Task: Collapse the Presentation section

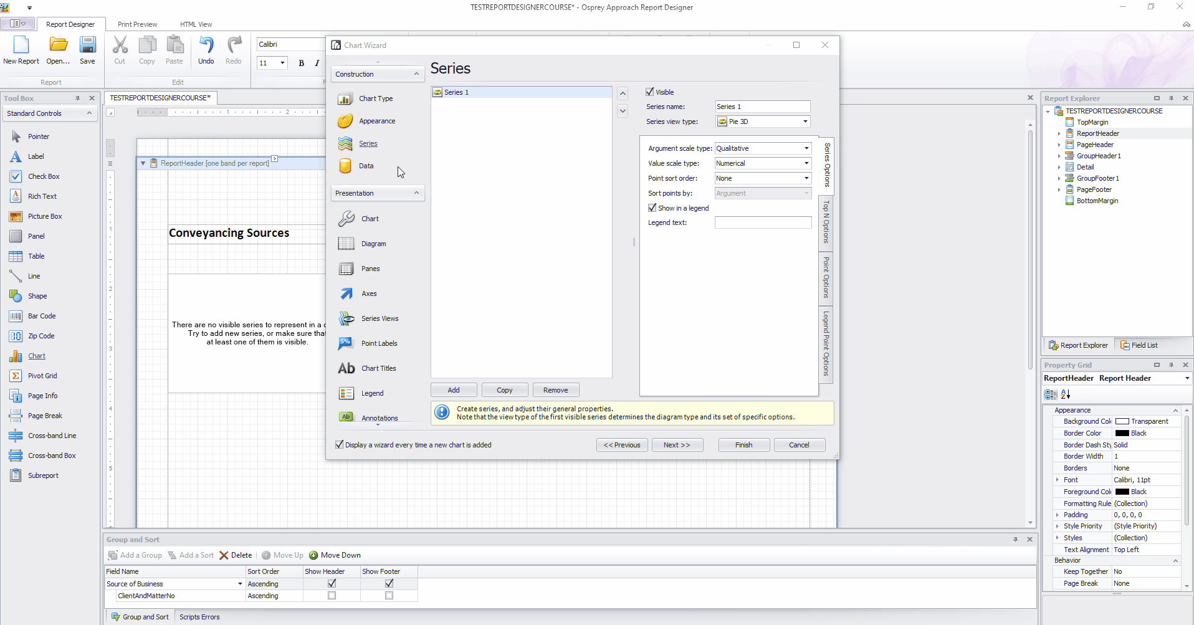Action: pos(416,193)
